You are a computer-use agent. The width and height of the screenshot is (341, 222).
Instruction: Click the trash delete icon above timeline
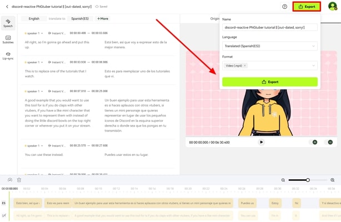pos(19,180)
